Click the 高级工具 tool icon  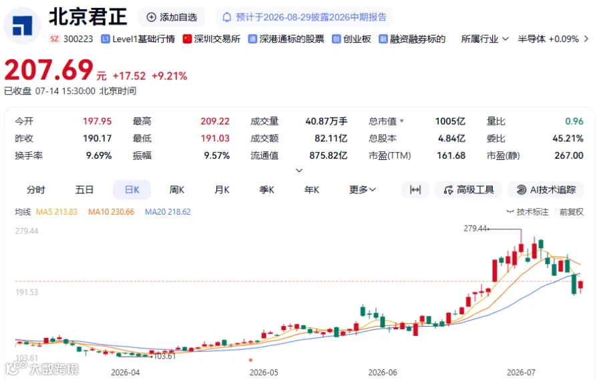449,190
